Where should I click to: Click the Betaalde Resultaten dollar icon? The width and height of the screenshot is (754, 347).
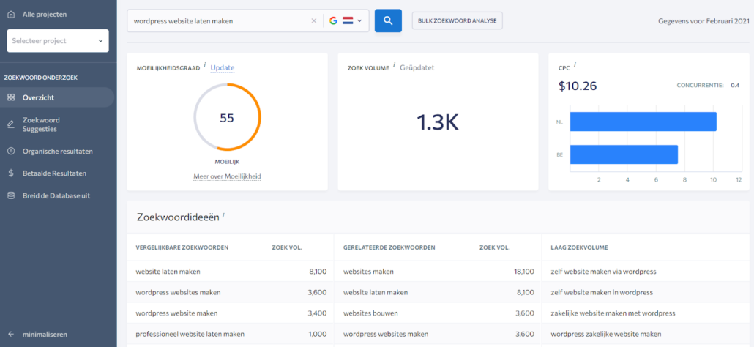pos(11,173)
